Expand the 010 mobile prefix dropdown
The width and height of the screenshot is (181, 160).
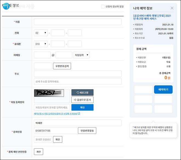click(41, 44)
